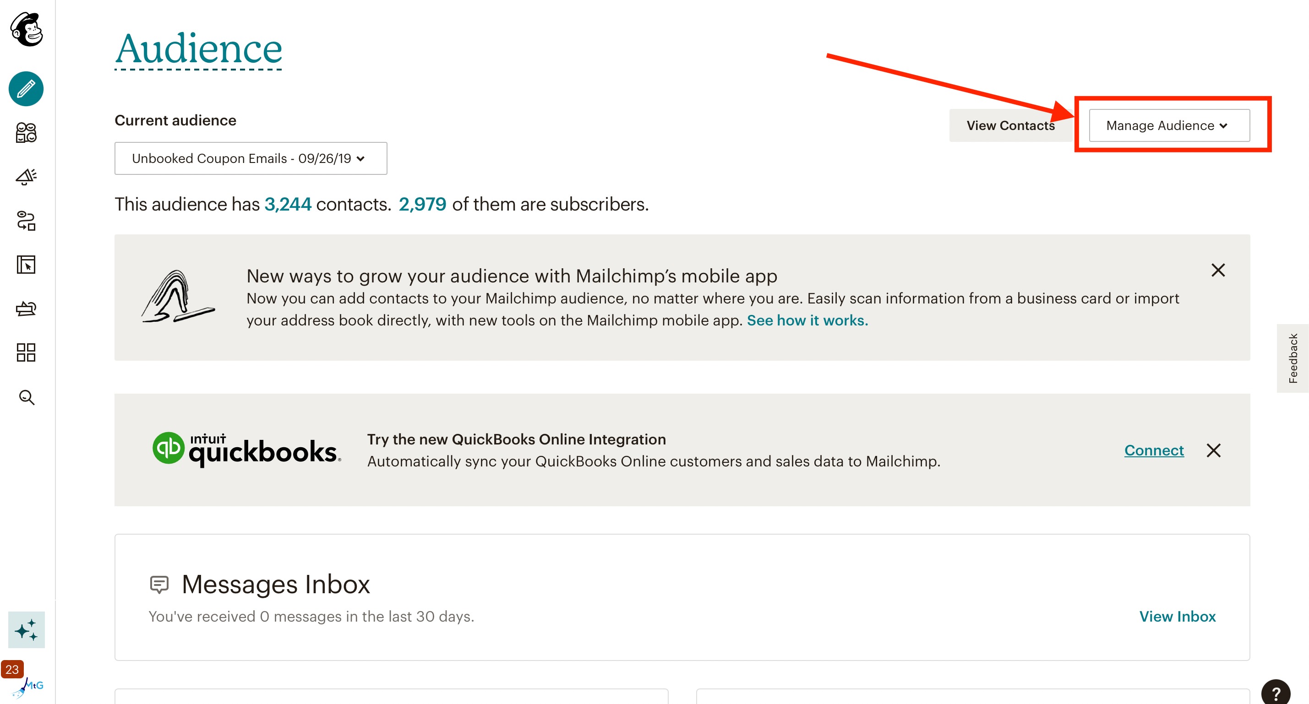The image size is (1309, 704).
Task: Follow the See how it works link
Action: [807, 320]
